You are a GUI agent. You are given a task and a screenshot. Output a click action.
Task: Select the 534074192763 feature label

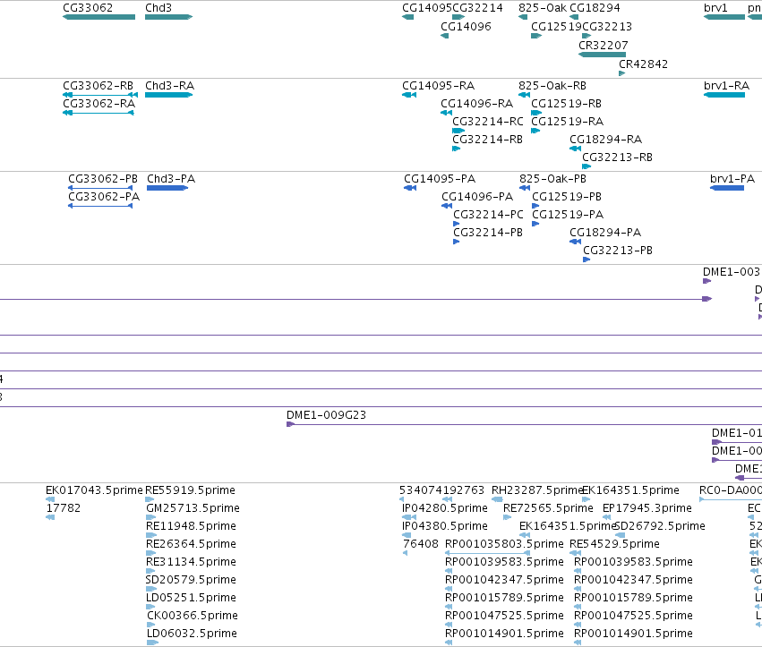pyautogui.click(x=441, y=490)
